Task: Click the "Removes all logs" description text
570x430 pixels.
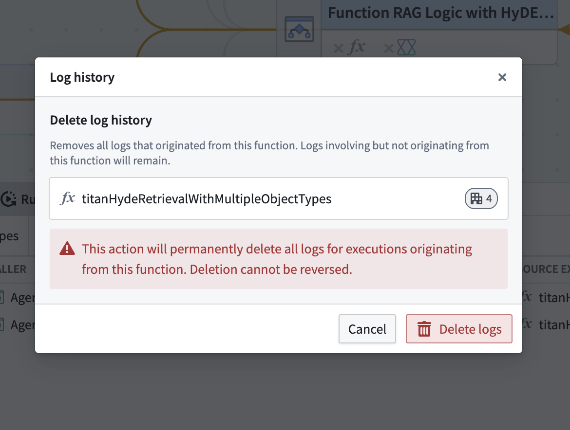Action: pos(269,153)
